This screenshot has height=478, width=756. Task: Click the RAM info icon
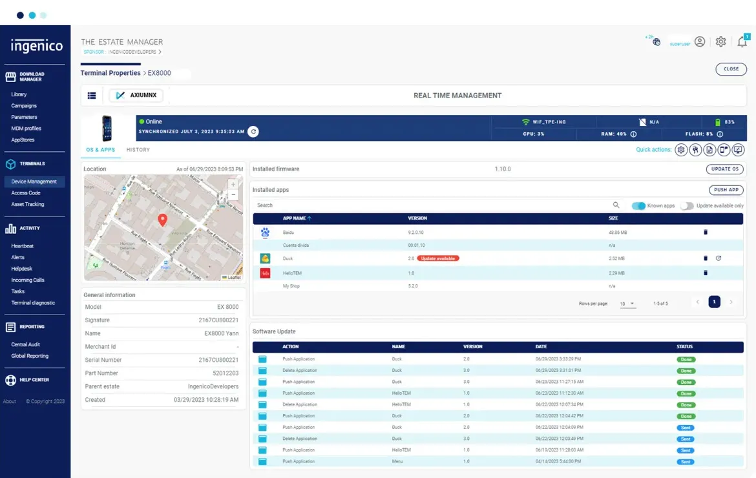pyautogui.click(x=633, y=134)
